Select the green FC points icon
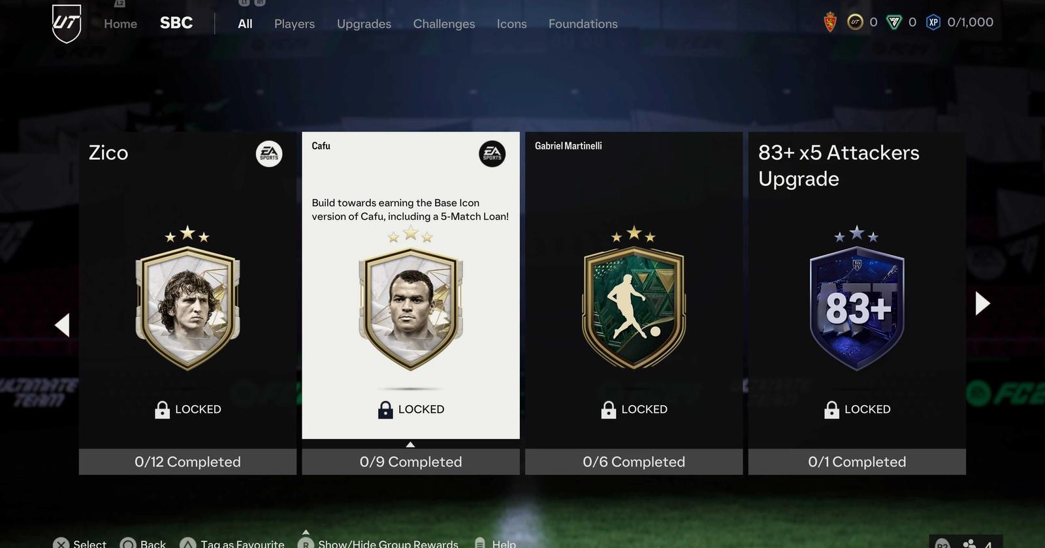Screen dimensions: 1045x548 point(893,22)
